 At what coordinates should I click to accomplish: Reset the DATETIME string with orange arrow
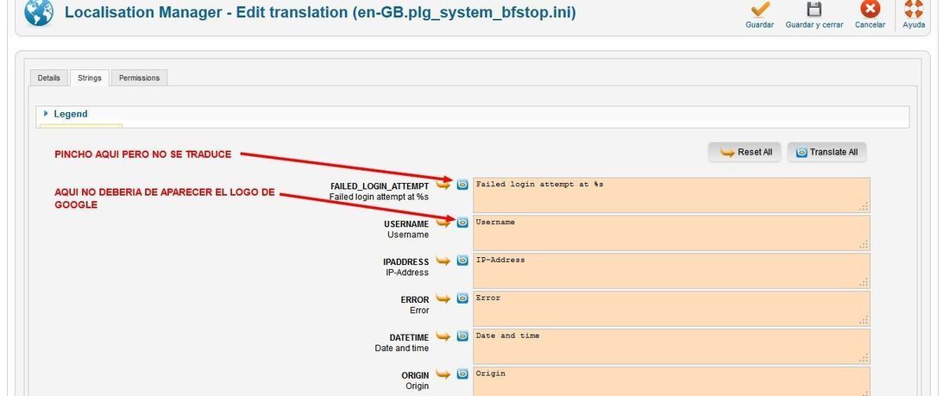[x=443, y=336]
